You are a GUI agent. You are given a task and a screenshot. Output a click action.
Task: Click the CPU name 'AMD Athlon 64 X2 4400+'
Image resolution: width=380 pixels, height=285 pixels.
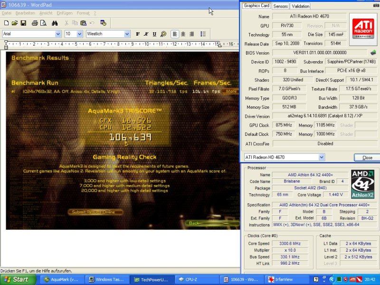pos(310,175)
